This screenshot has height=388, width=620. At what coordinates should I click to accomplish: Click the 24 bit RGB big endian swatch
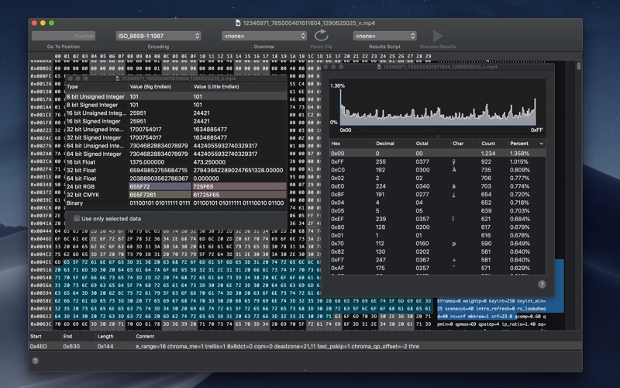[x=159, y=187]
